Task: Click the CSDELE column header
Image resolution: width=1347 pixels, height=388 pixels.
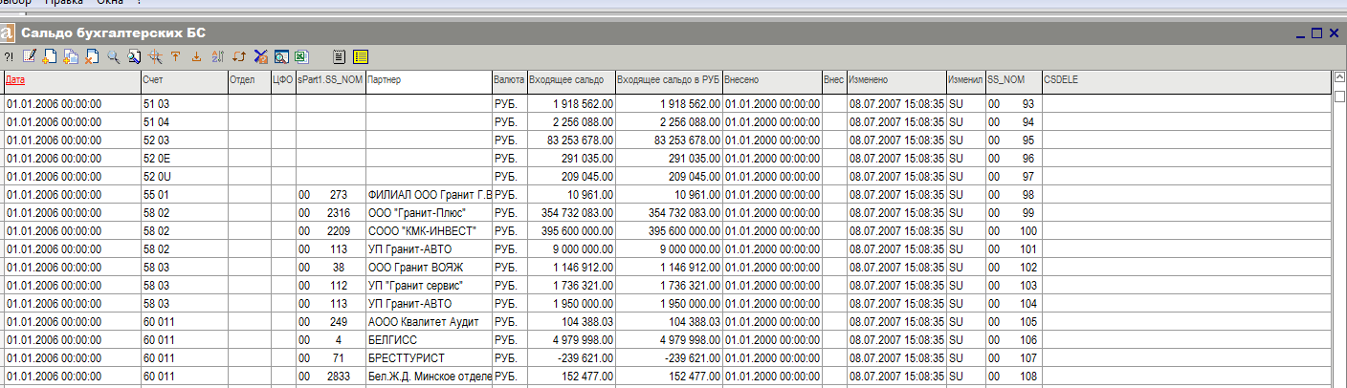Action: pyautogui.click(x=1186, y=81)
